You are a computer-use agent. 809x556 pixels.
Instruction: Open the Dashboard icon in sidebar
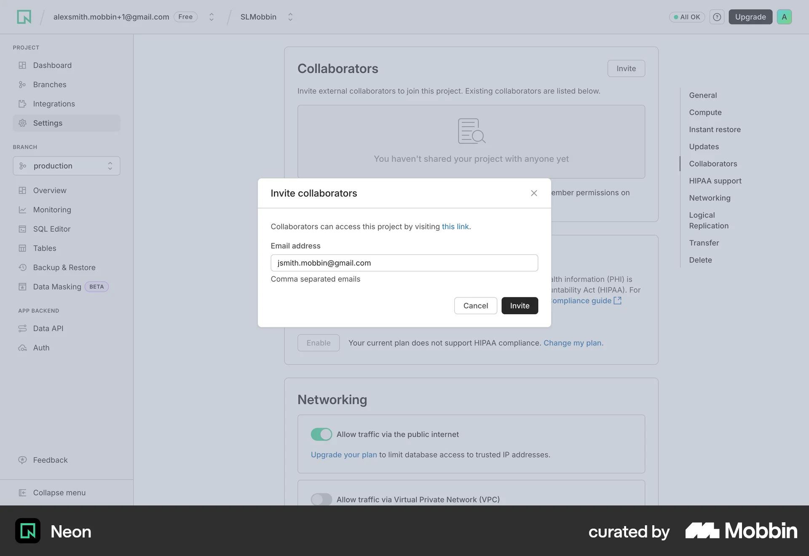pyautogui.click(x=22, y=65)
